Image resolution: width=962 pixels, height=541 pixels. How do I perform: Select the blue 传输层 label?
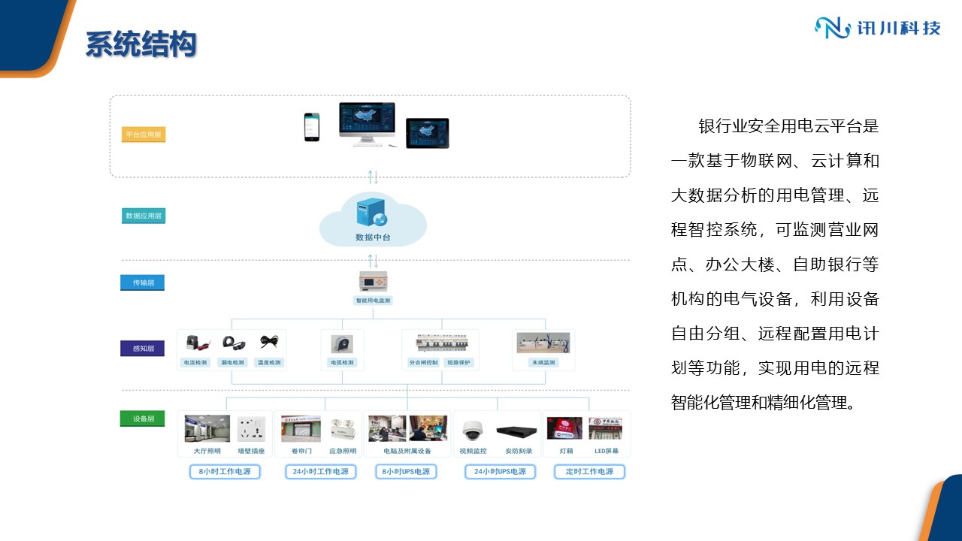[x=143, y=283]
